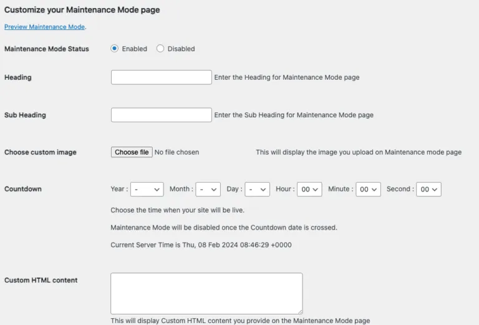Click the Heading text input field

(162, 77)
